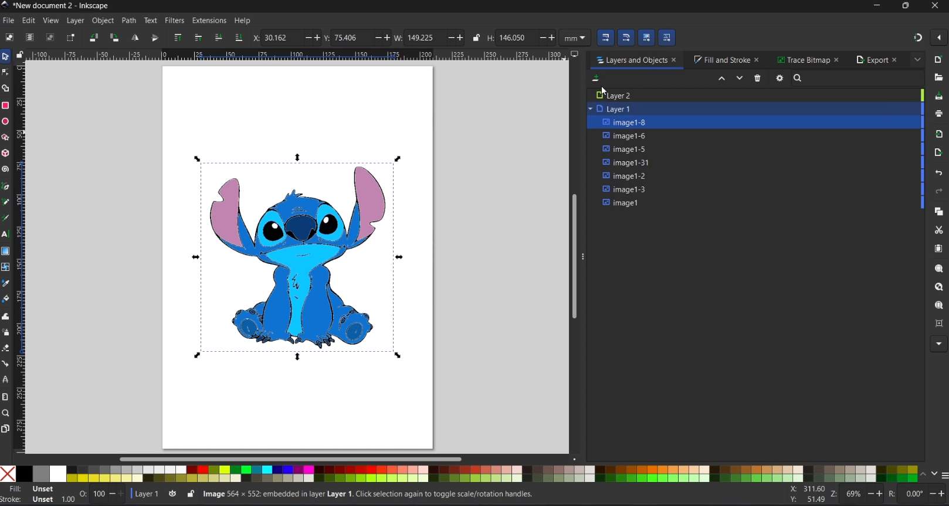
Task: Click Undo in the command bar
Action: 938,174
